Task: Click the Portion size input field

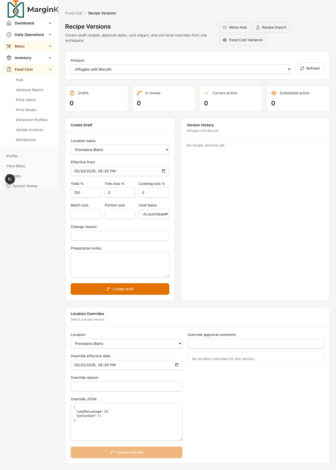Action: [x=120, y=214]
